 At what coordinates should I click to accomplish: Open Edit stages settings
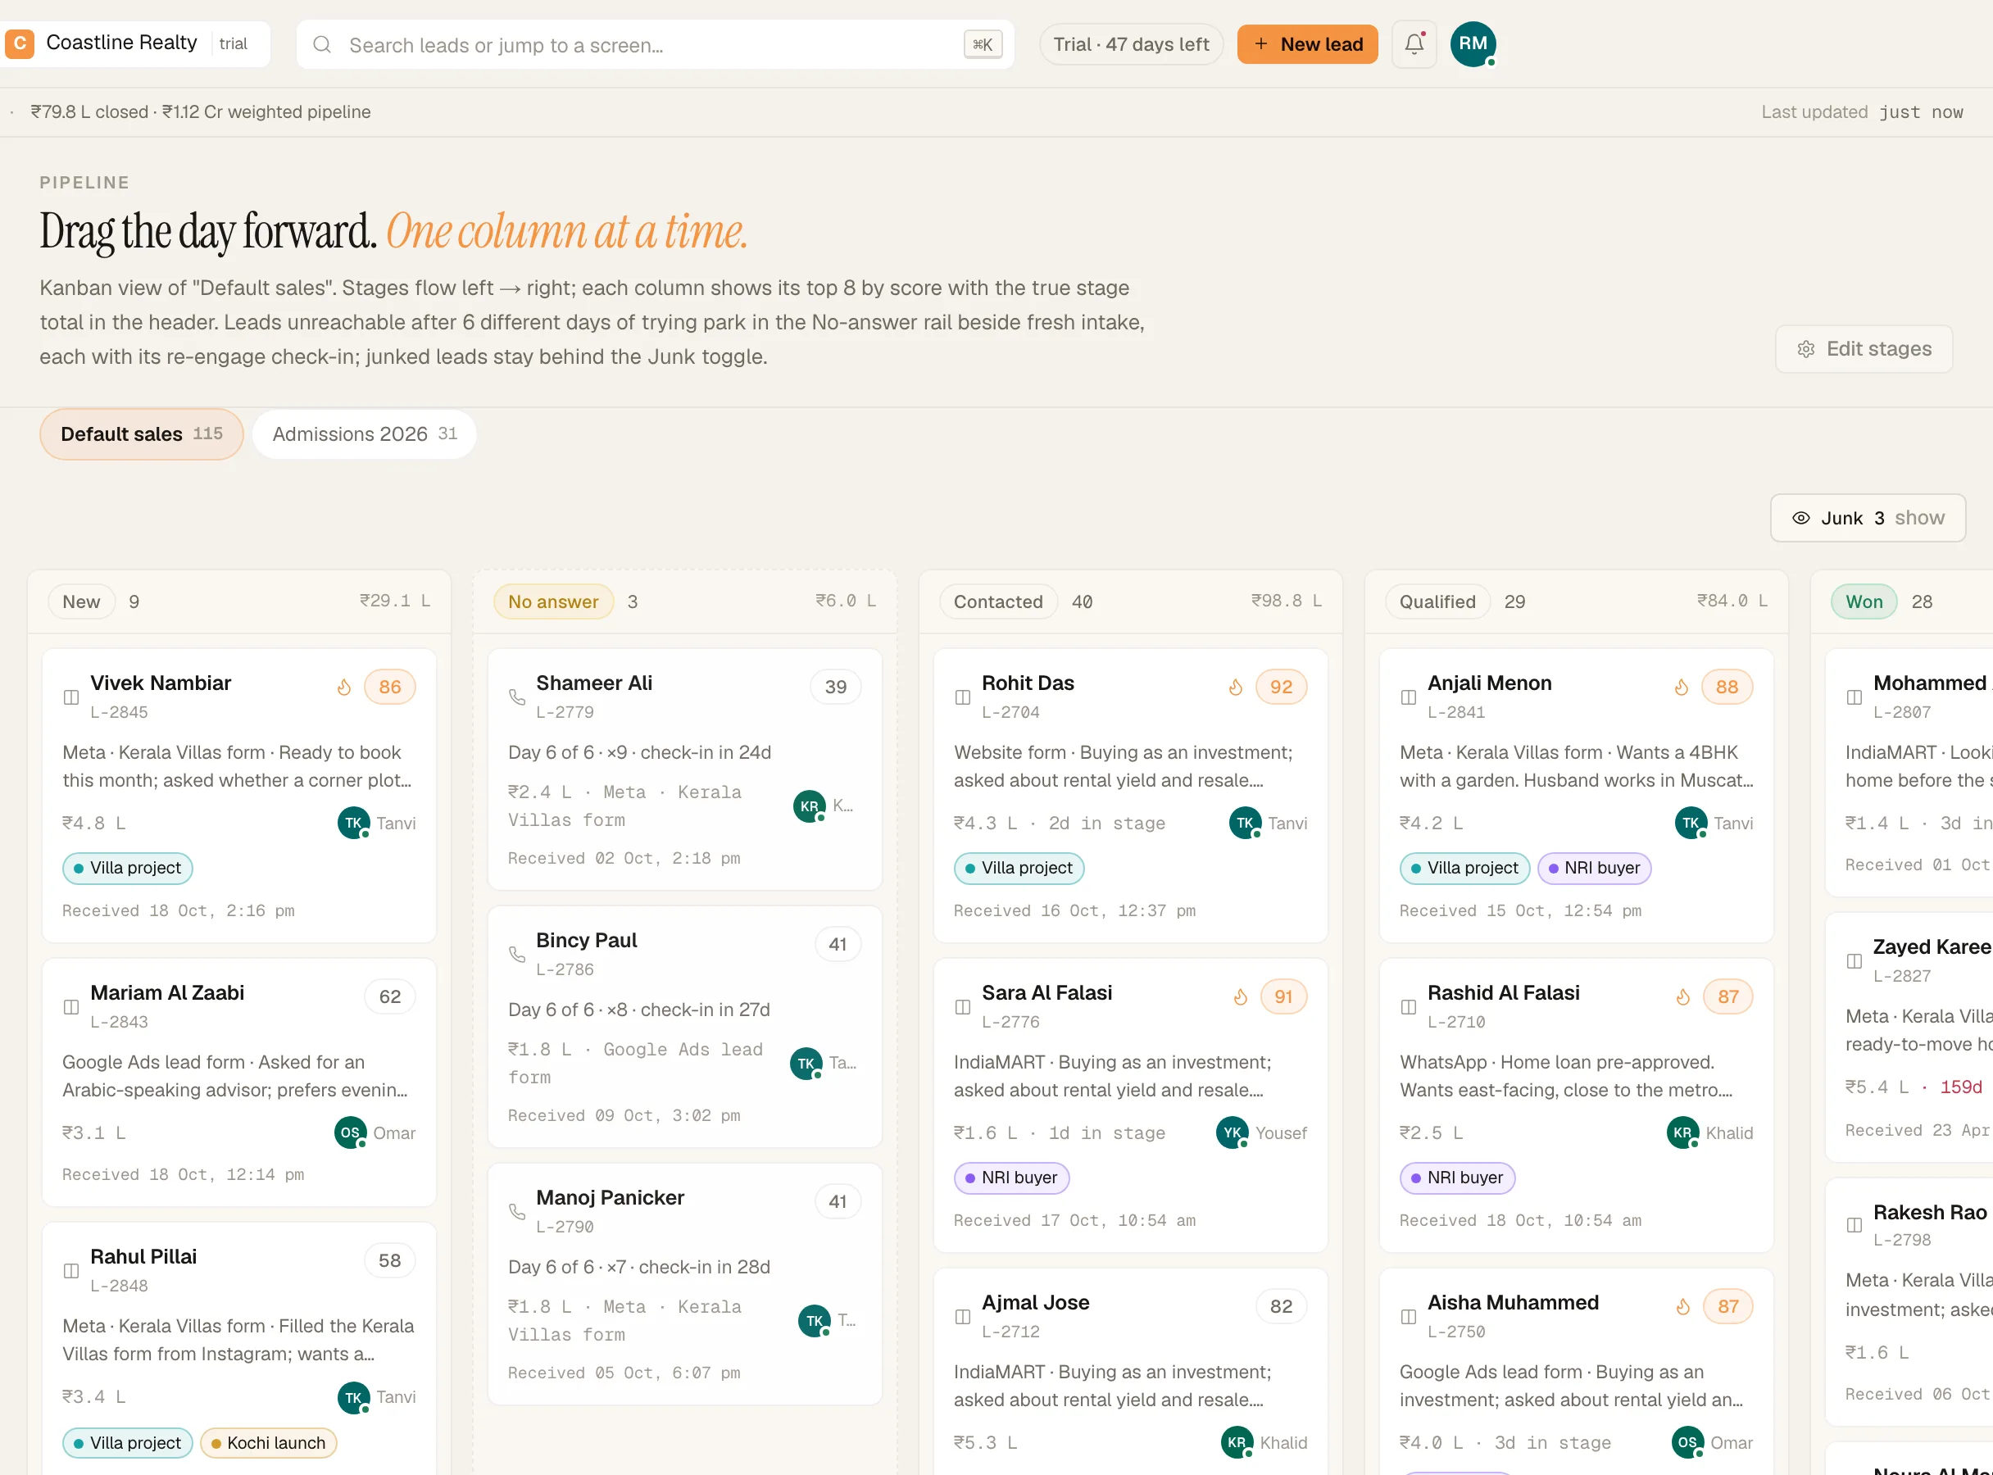click(x=1864, y=349)
